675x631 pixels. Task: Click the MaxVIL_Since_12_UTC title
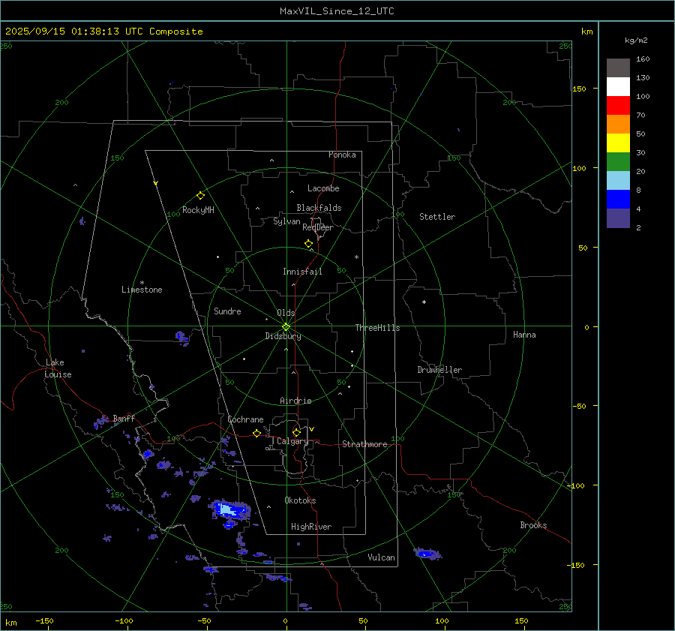pos(337,11)
